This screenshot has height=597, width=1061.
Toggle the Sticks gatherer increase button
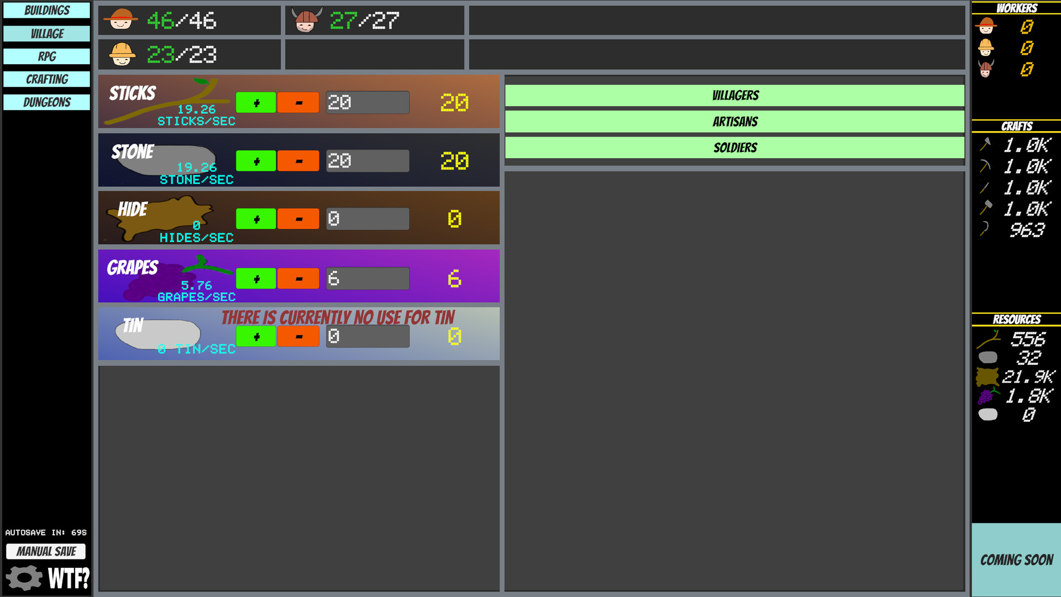click(255, 102)
